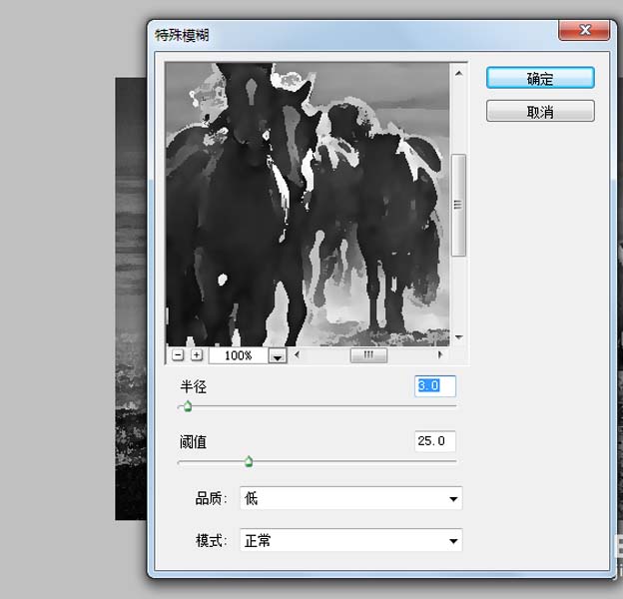The height and width of the screenshot is (599, 623).
Task: Close the 特殊模糊 dialog with the red X
Action: [583, 33]
